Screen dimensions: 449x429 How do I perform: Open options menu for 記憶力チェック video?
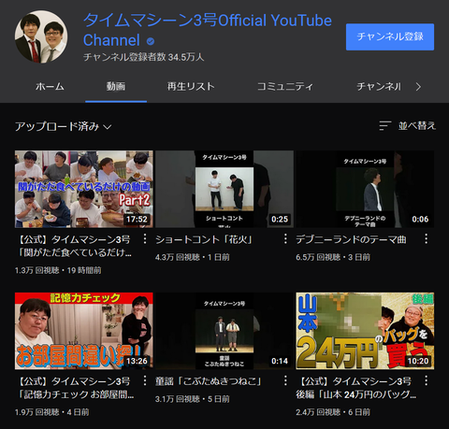coord(145,380)
